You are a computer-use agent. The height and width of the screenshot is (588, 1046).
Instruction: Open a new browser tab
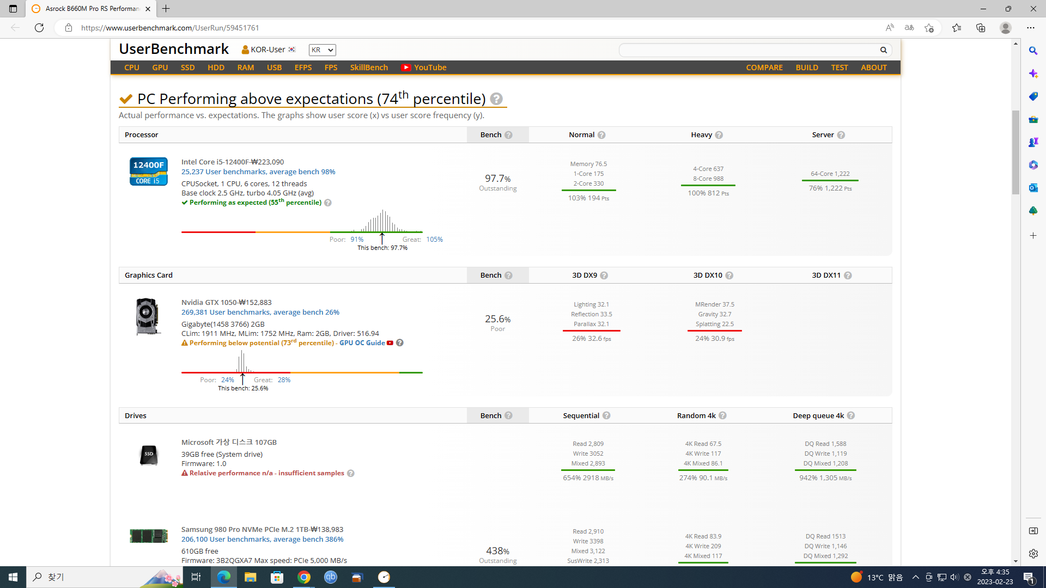coord(166,9)
